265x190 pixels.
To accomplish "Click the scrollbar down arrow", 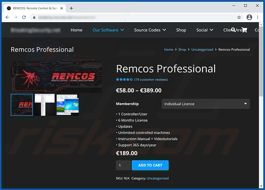I will click(261, 186).
